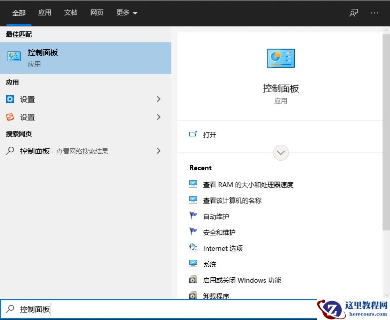Screen dimensions: 390x320
Task: Click the flag icon beside 安全和维护
Action: [193, 231]
